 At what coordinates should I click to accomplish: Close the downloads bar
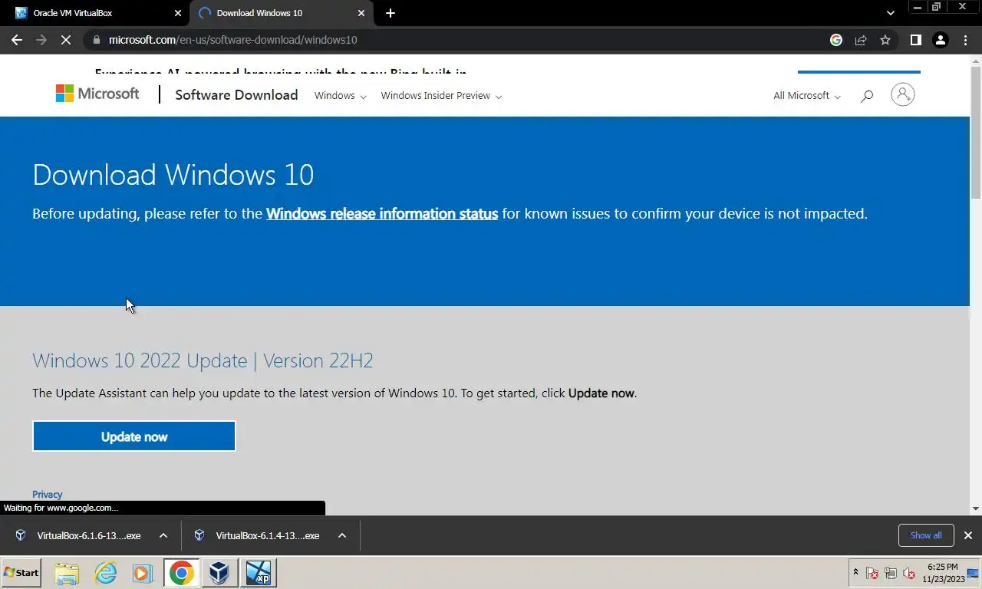[x=968, y=535]
